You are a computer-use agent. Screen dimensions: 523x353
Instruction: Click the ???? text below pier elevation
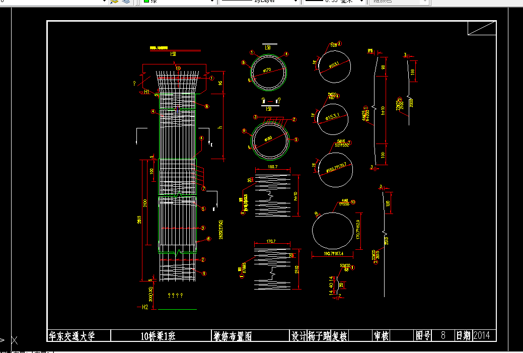176,295
